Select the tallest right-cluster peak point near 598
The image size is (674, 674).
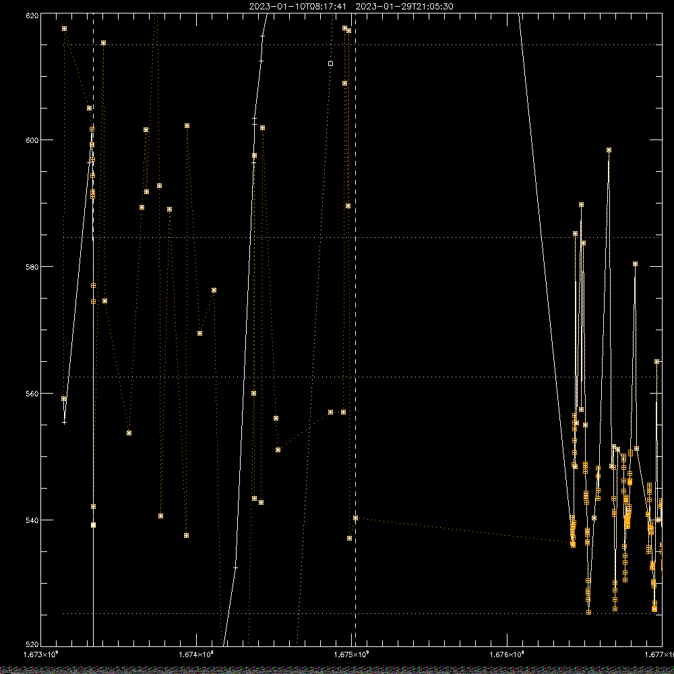pos(609,150)
